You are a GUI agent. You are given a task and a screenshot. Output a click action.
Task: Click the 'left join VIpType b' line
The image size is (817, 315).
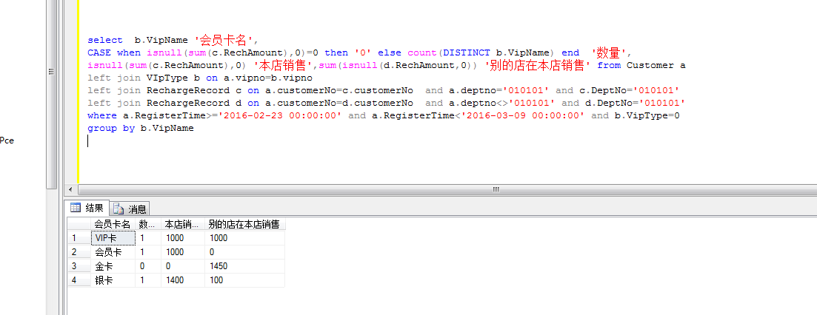199,78
